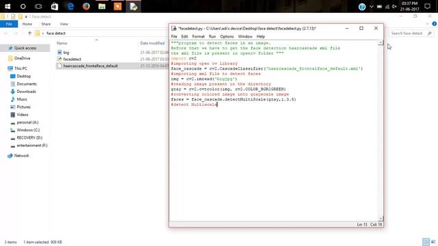Viewport: 438px width, 246px height.
Task: Show hidden system tray icons
Action: click(371, 6)
